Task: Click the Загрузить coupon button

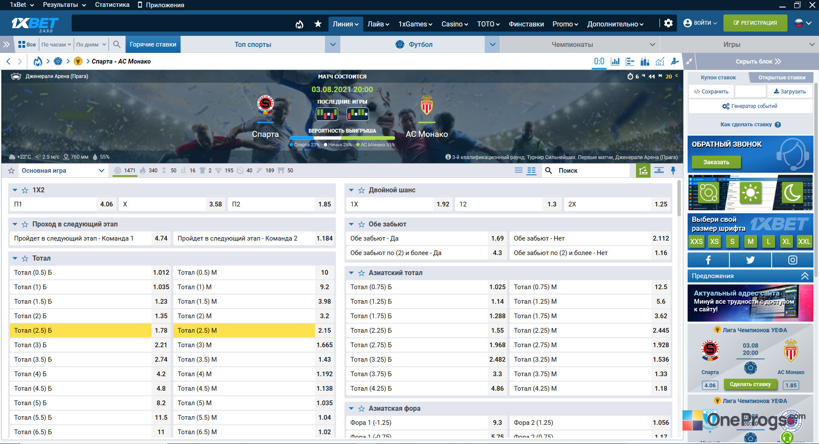Action: (x=790, y=92)
